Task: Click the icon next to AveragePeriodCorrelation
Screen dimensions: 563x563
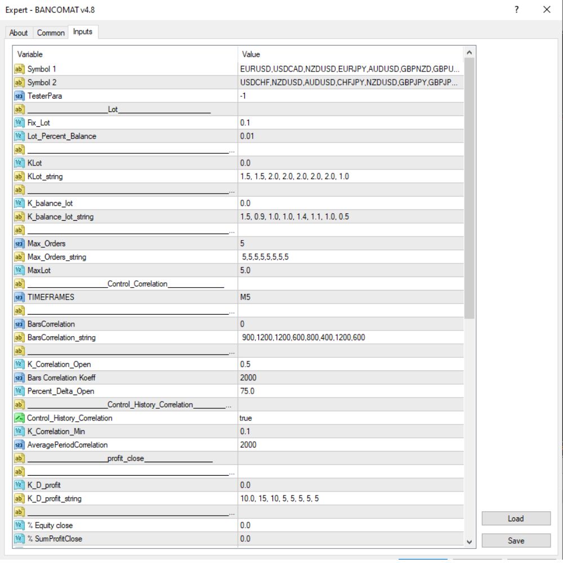Action: point(19,445)
